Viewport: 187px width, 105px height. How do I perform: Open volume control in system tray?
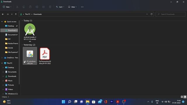click(x=166, y=102)
